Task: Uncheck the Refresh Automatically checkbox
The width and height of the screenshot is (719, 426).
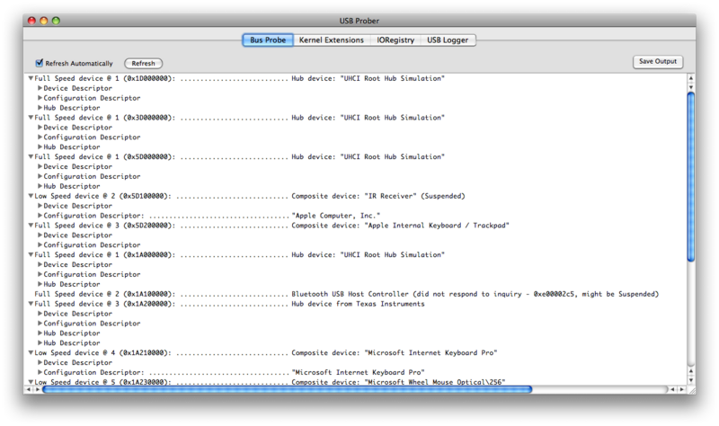Action: (39, 64)
